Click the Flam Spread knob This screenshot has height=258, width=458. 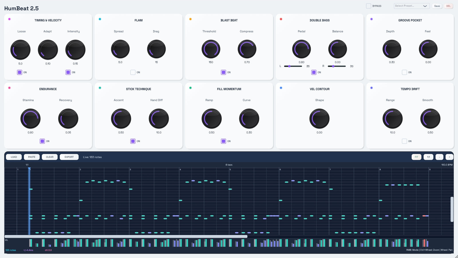click(120, 49)
